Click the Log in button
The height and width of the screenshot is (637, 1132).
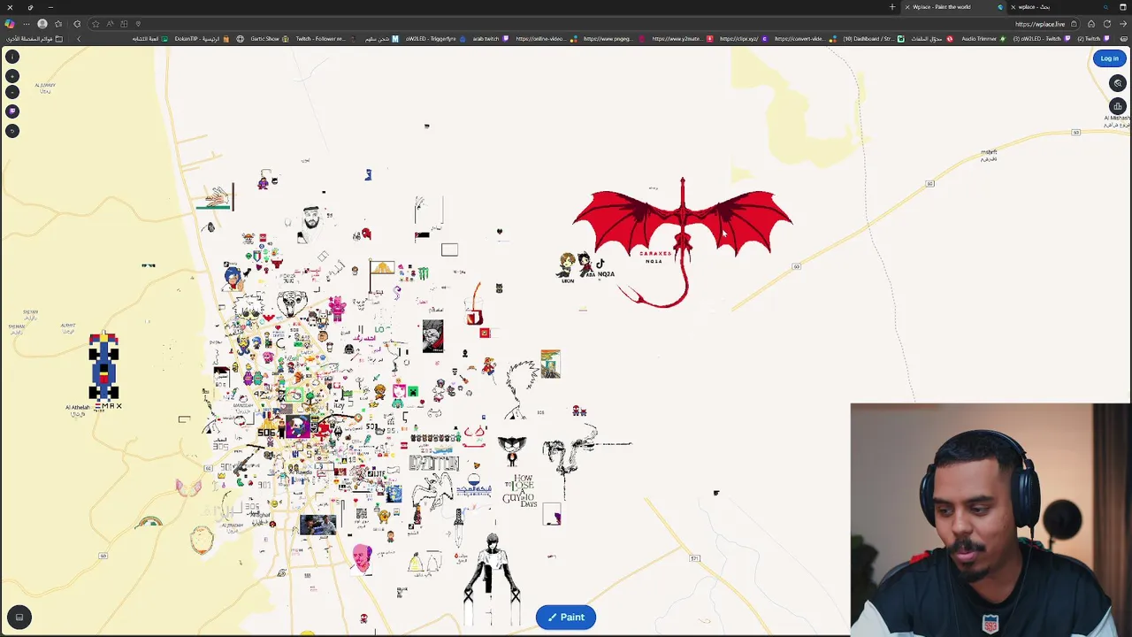tap(1110, 58)
